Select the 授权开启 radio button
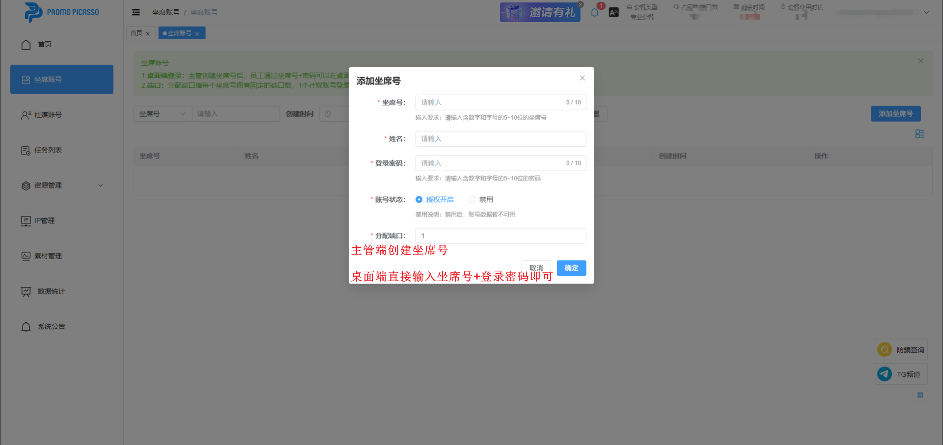Viewport: 943px width, 445px height. click(x=419, y=200)
